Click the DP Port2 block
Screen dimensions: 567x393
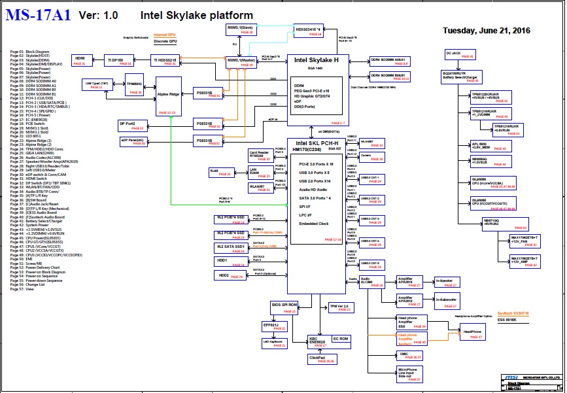coord(133,126)
